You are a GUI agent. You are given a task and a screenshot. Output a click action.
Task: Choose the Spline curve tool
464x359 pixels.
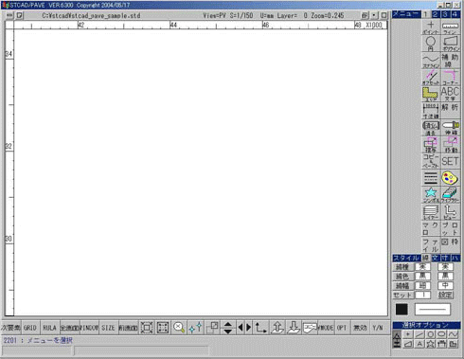click(431, 61)
